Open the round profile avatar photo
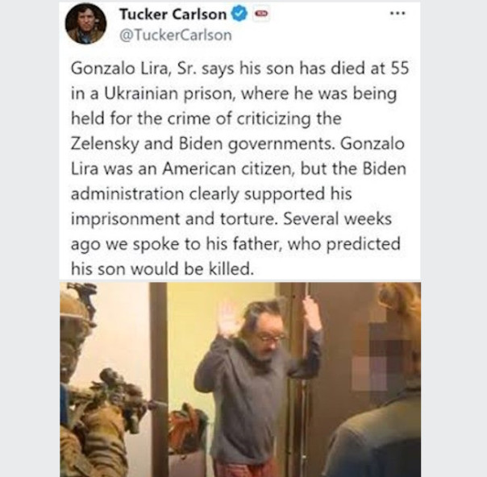 point(85,24)
